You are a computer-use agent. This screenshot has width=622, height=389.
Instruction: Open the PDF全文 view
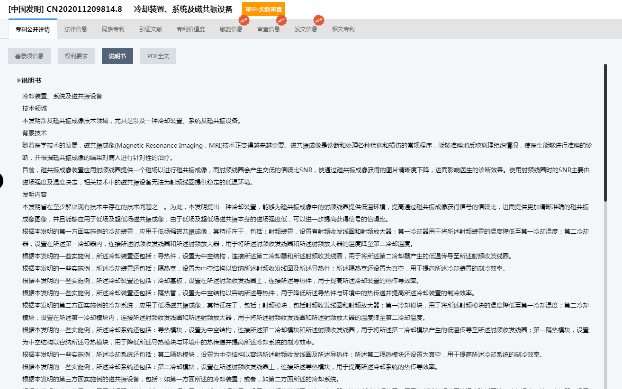pos(158,56)
